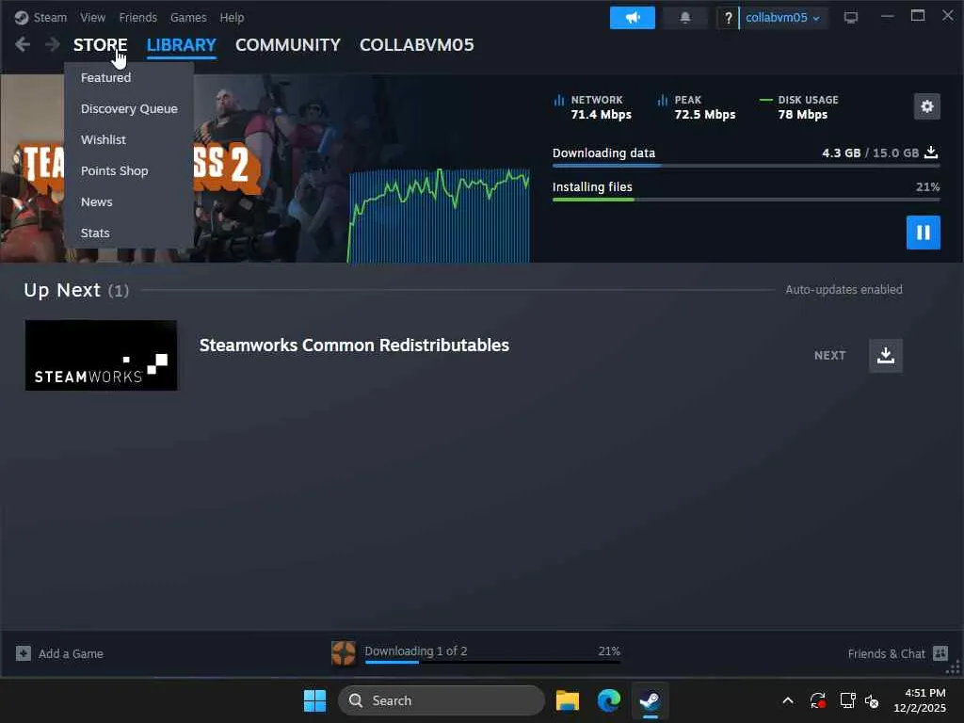Switch to Big Picture mode monitor icon
Screen dimensions: 964x723
pos(851,17)
